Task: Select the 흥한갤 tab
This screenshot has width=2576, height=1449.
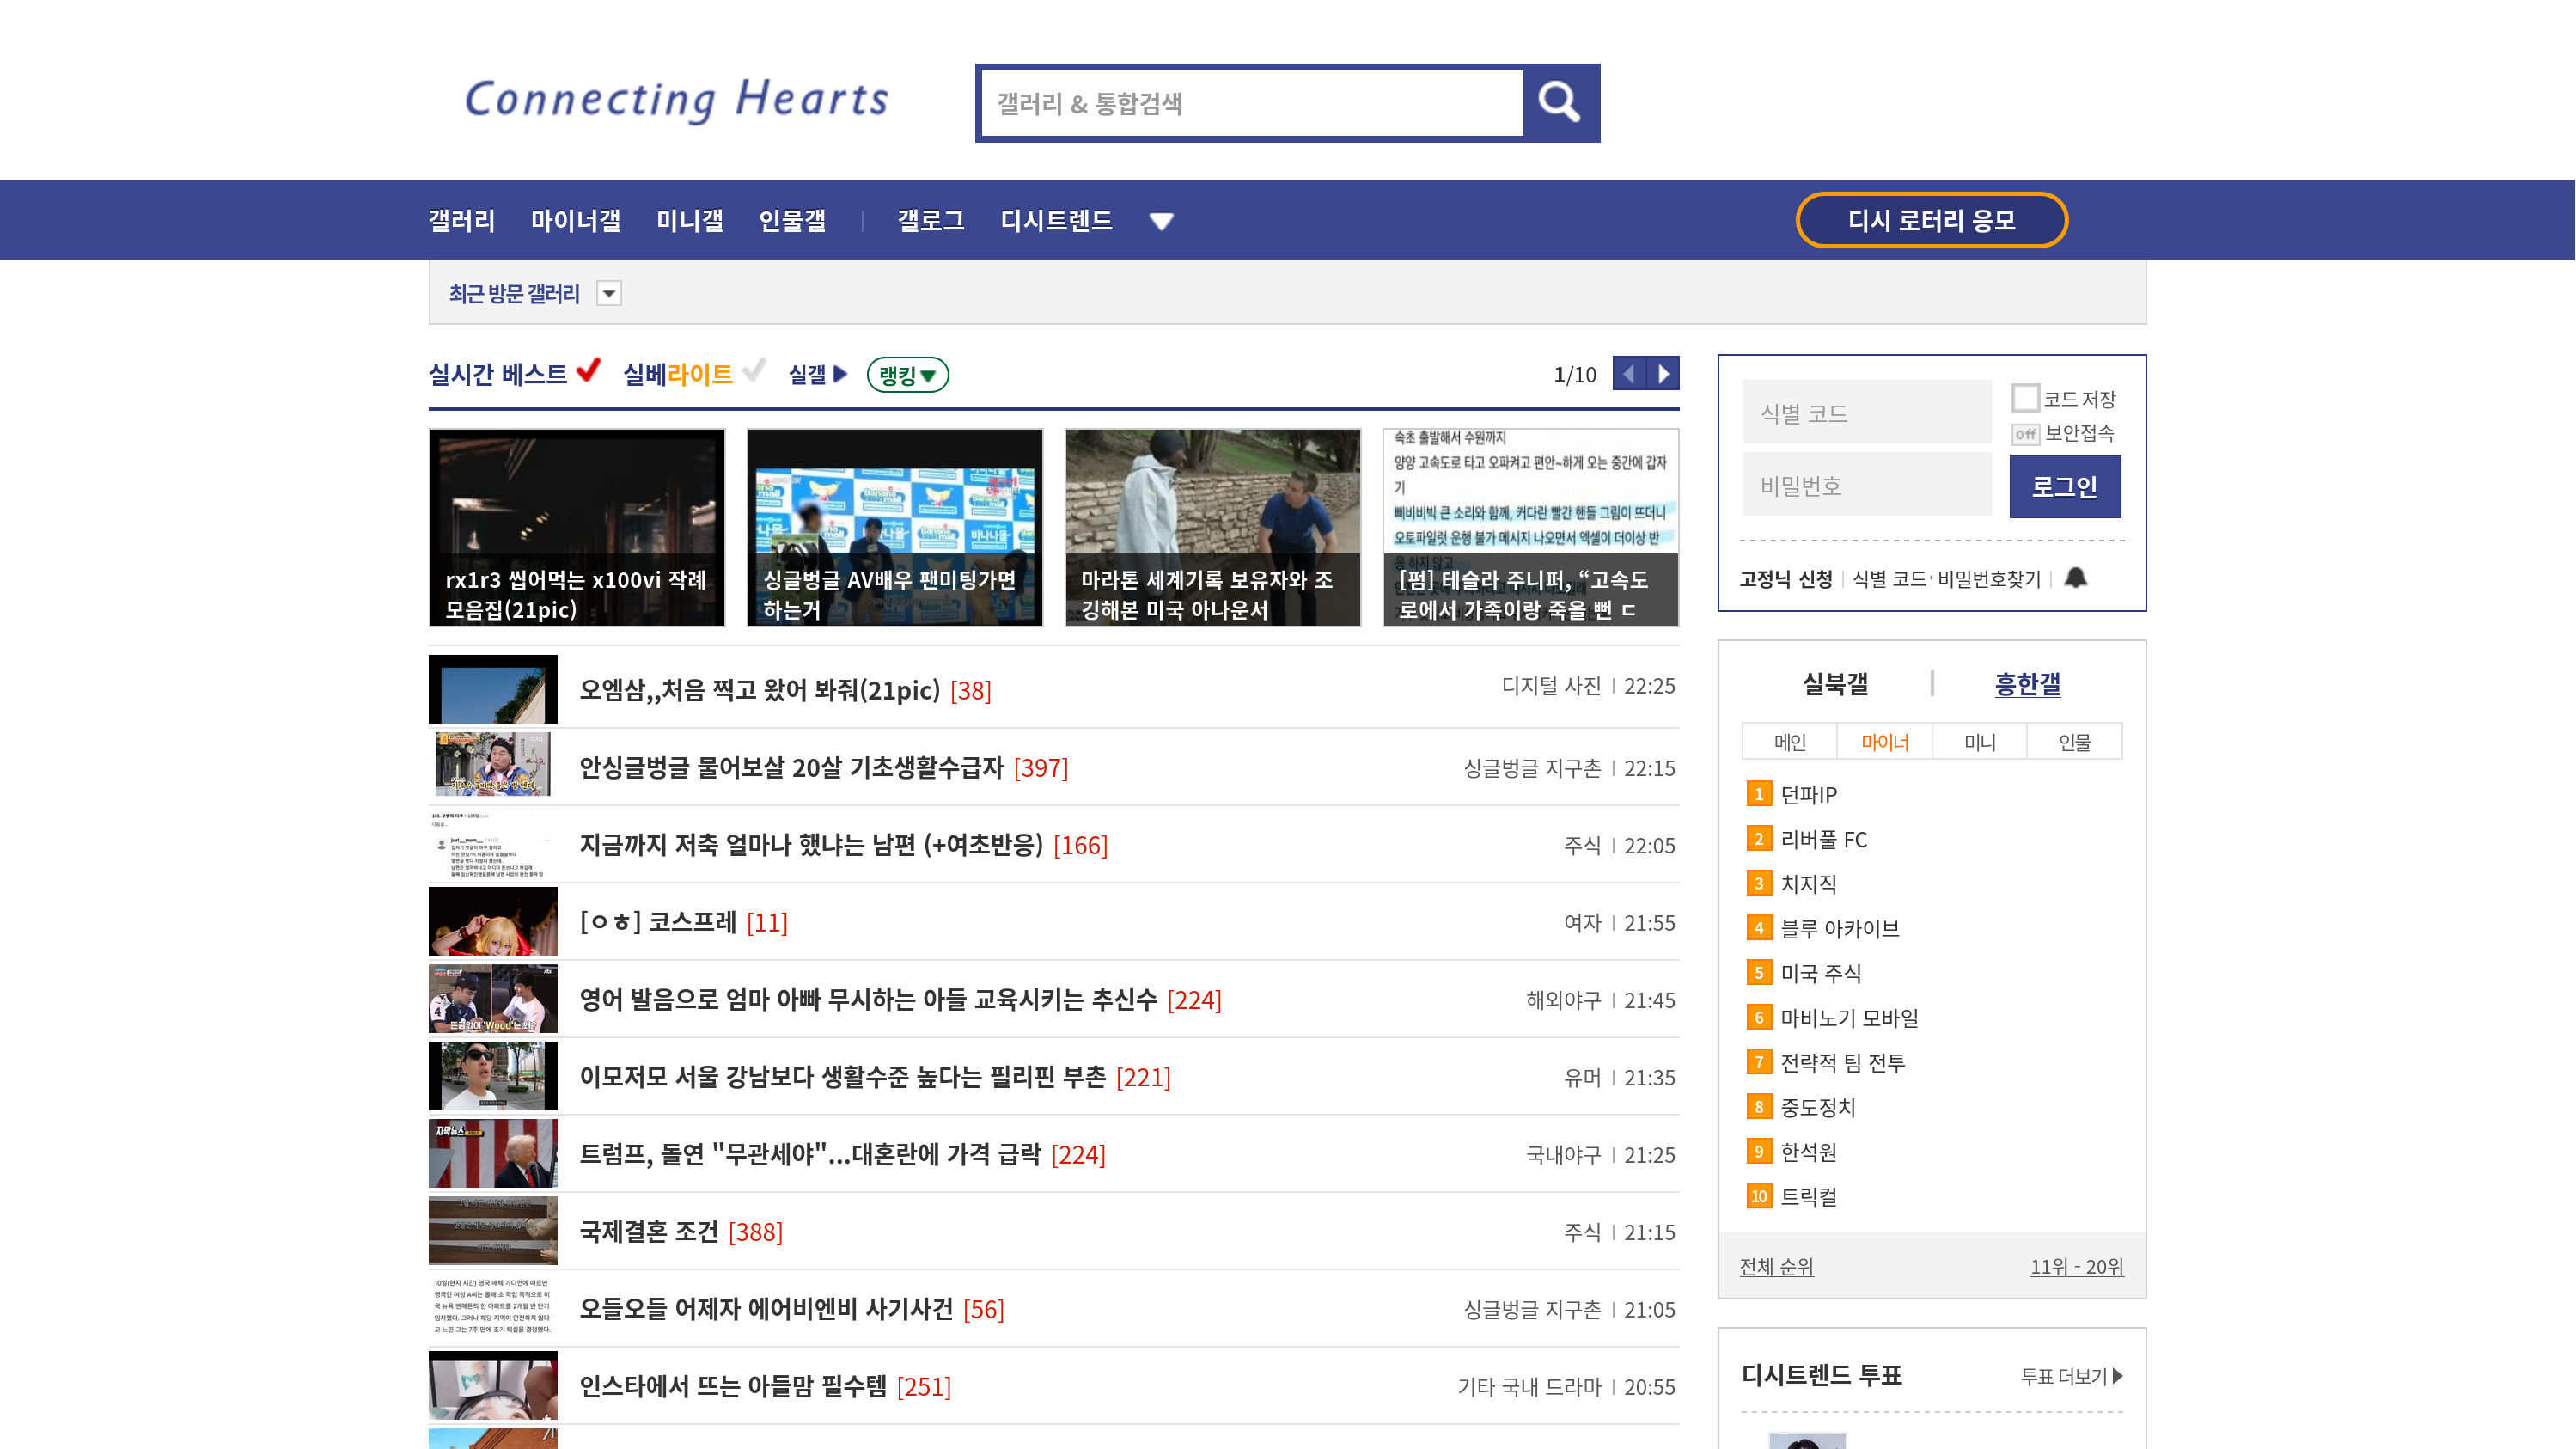Action: (2028, 684)
